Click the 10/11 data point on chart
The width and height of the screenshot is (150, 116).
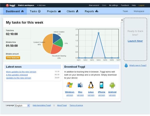click(x=79, y=58)
